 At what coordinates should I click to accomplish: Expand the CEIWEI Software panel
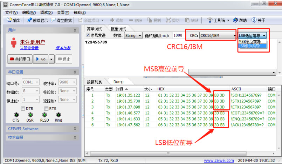point(75,129)
